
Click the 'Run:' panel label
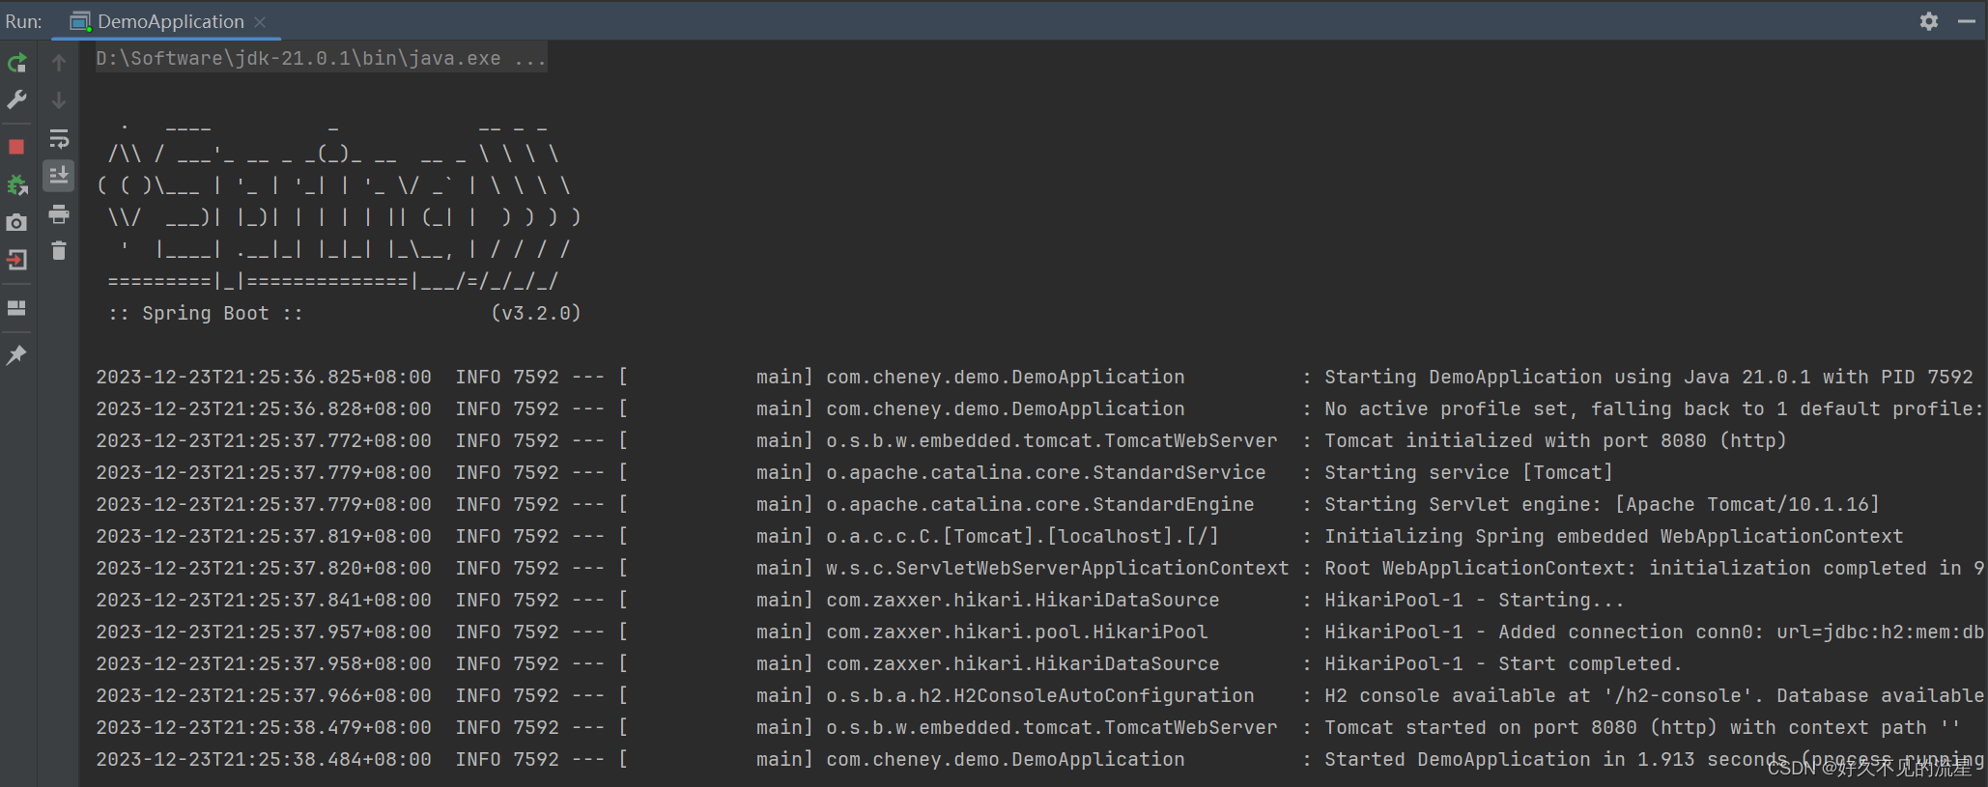(23, 21)
